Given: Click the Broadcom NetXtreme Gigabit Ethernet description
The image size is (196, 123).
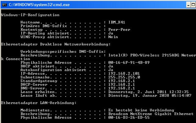Looking at the screenshot, I should pos(151,114).
